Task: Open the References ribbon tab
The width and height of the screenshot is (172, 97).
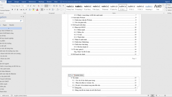Action: pos(32,2)
